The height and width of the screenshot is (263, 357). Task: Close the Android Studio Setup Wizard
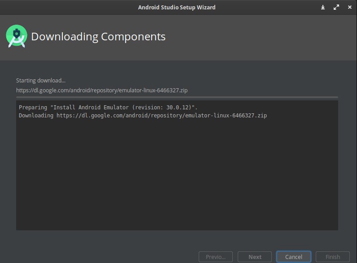[350, 7]
